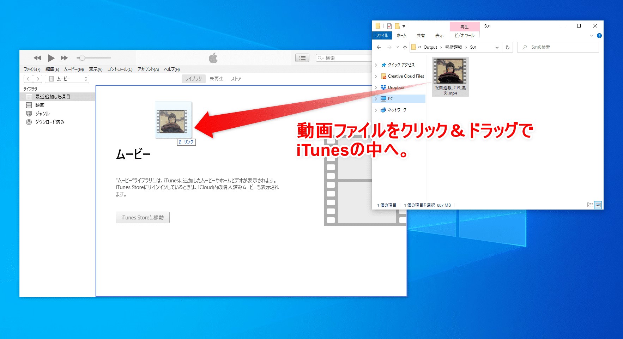Screen dimensions: 623x339
Task: Focus the S01の検索 search box
Action: (x=558, y=47)
